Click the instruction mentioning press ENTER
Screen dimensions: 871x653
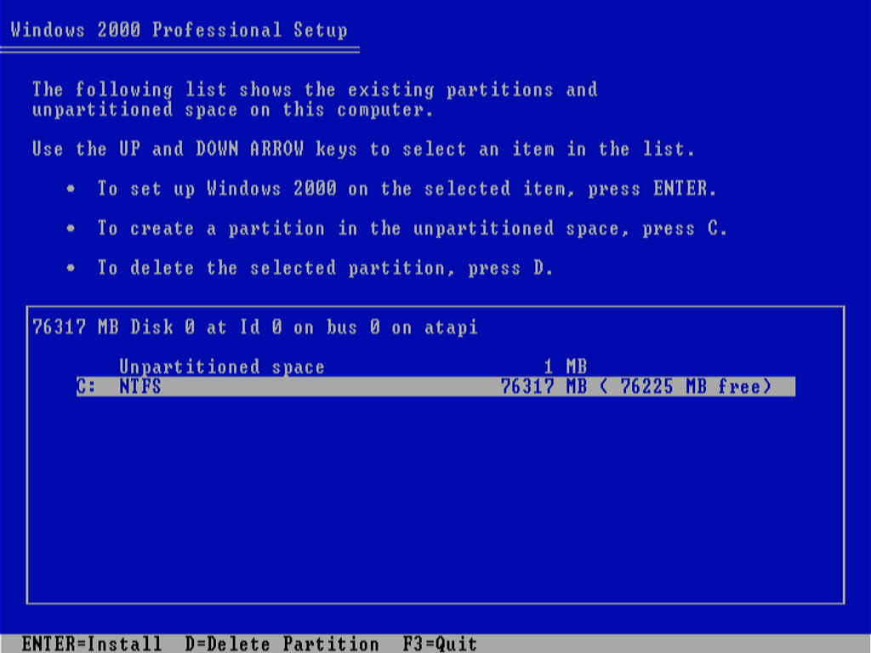[x=407, y=189]
